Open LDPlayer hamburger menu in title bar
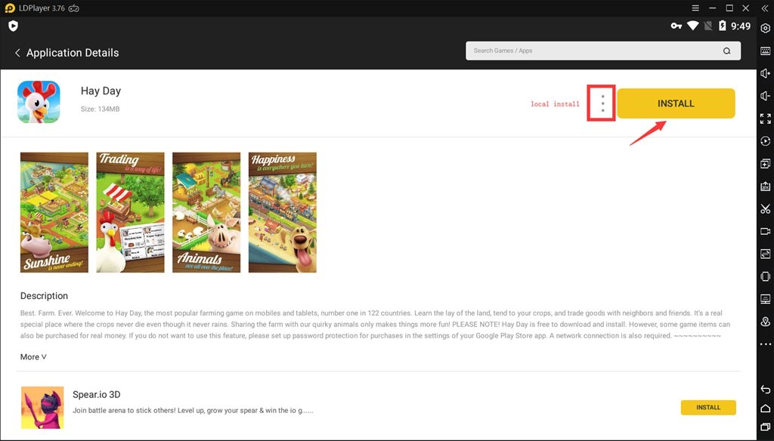The height and width of the screenshot is (441, 774). coord(695,8)
